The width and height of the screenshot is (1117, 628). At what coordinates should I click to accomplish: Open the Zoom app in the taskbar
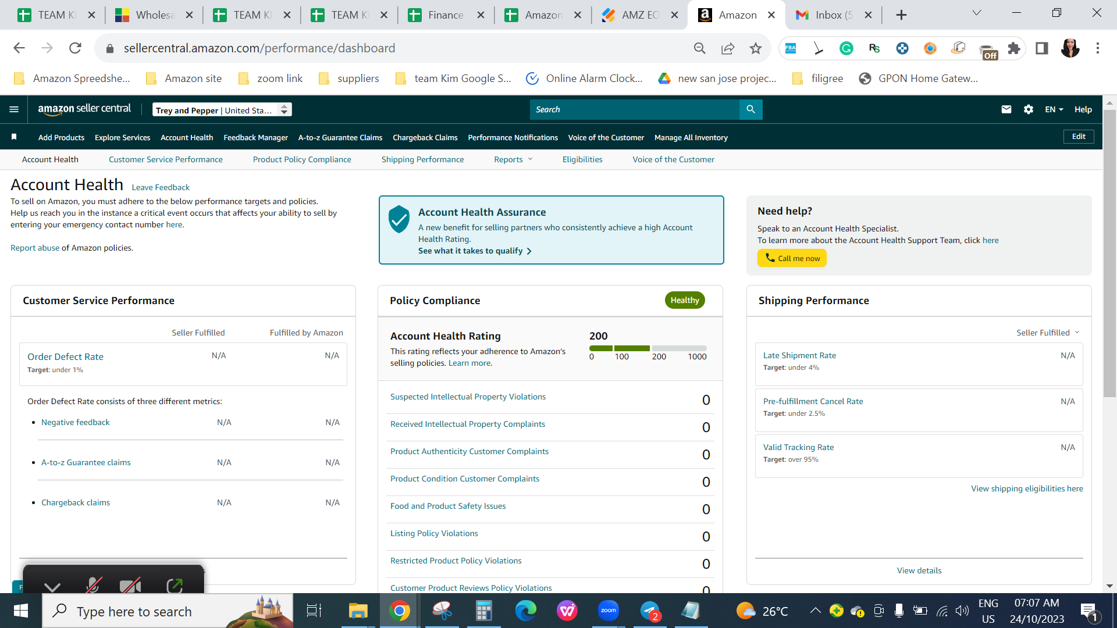[x=609, y=611]
